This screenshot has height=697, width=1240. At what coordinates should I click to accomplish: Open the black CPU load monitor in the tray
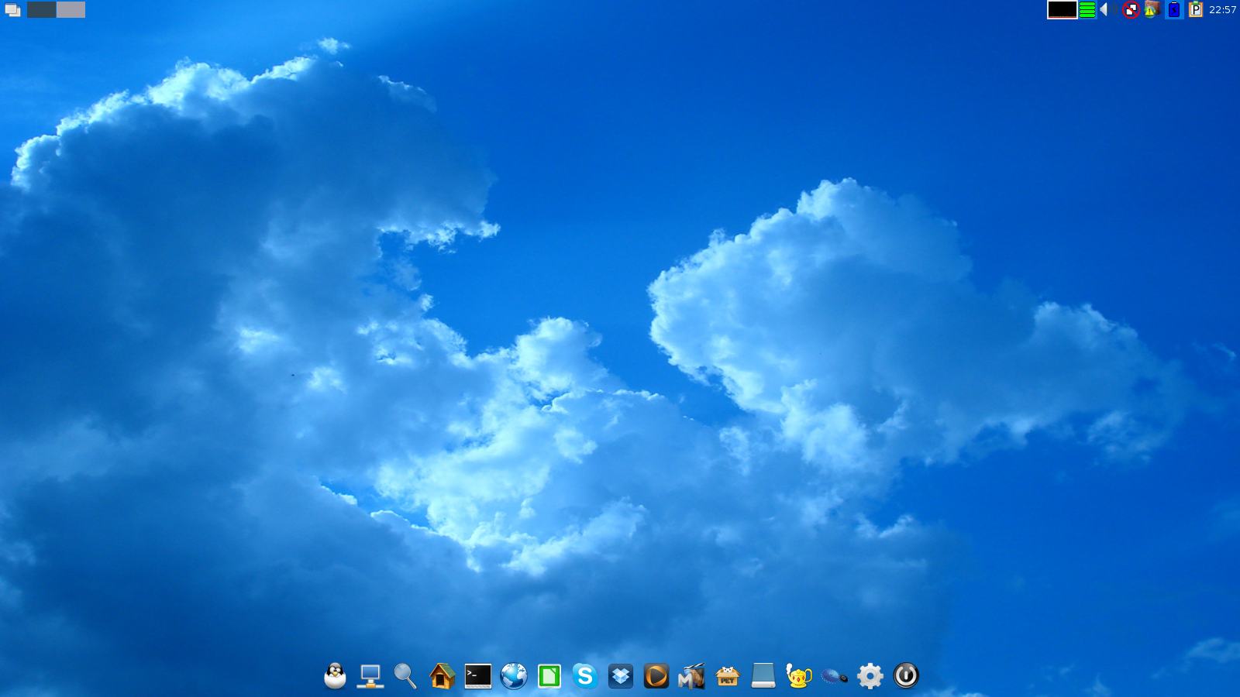[x=1063, y=9]
